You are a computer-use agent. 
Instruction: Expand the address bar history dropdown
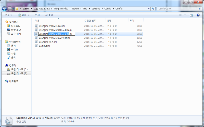[149, 9]
